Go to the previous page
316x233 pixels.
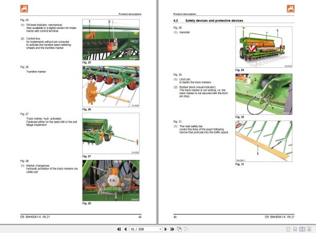[125, 229]
